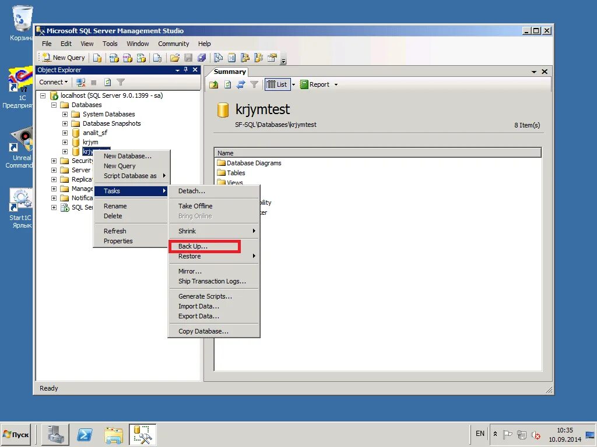Open the Edit menu
Screen dimensions: 597x447
[66, 44]
